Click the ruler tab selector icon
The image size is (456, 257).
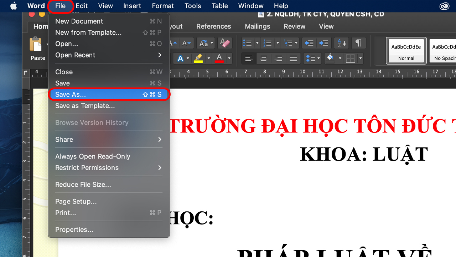[25, 72]
